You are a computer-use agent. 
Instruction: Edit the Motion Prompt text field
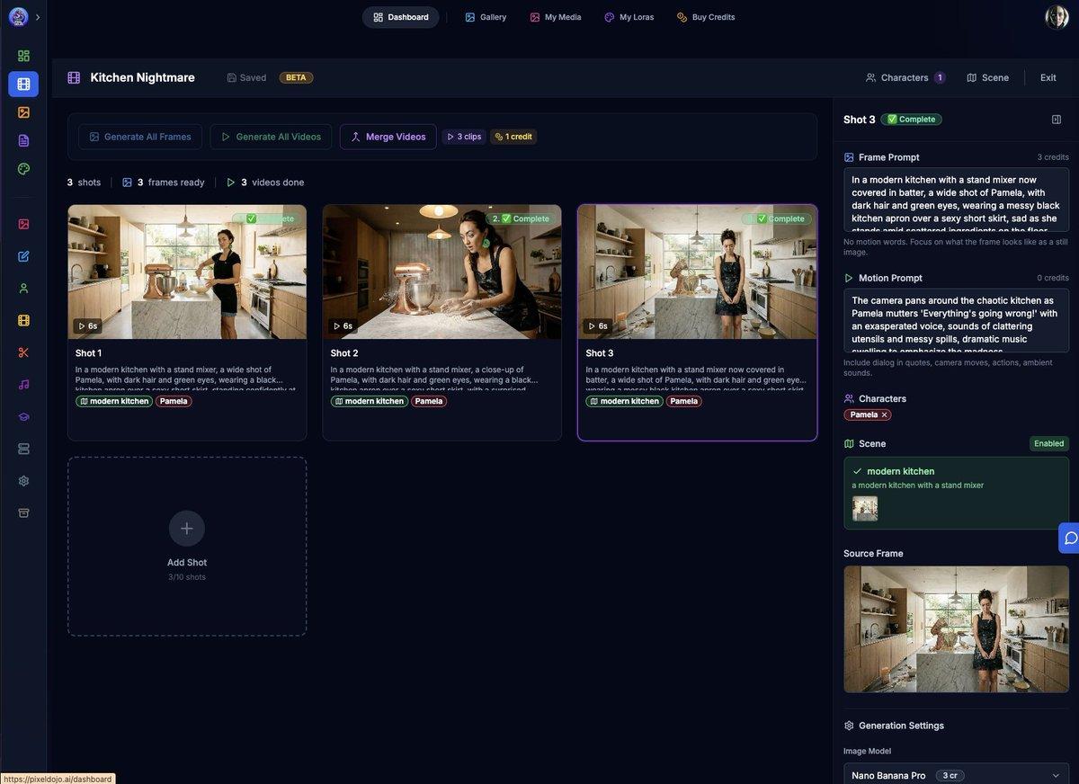coord(956,320)
